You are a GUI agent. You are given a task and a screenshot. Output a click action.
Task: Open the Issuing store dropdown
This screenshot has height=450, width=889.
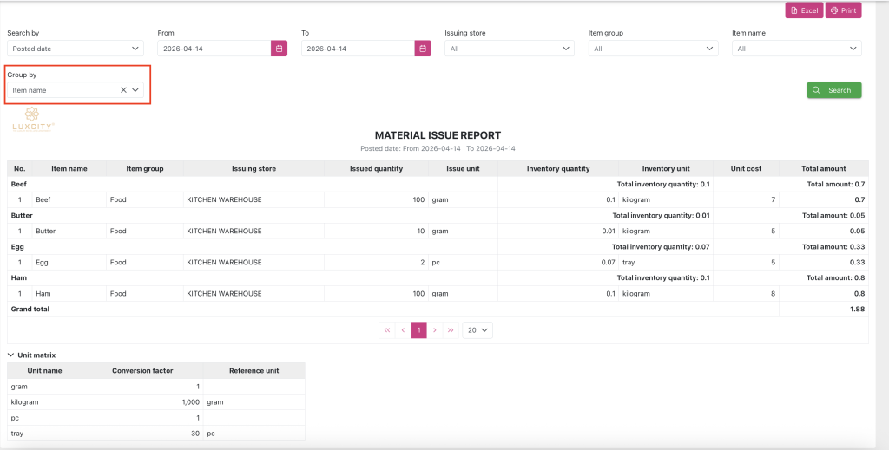click(510, 49)
